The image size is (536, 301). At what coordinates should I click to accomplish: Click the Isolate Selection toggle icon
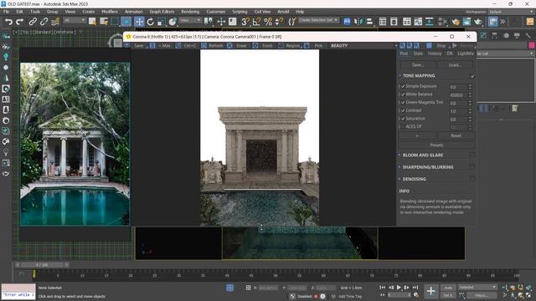point(230,288)
